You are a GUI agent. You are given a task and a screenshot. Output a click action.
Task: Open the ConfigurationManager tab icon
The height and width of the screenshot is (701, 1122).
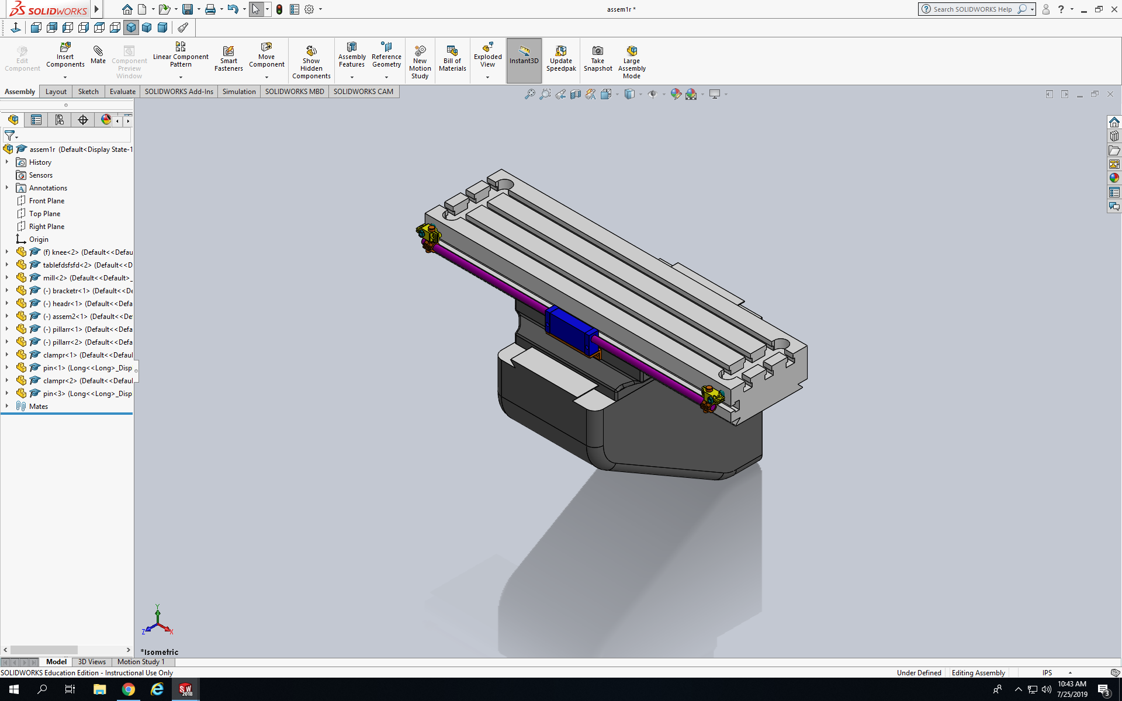point(60,120)
